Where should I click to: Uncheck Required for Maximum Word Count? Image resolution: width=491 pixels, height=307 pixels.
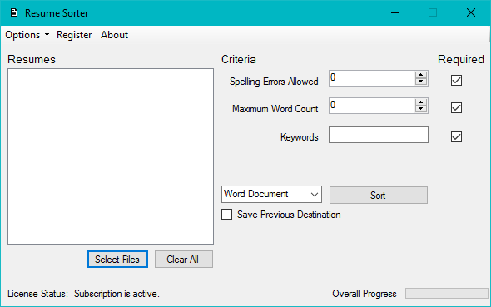456,108
